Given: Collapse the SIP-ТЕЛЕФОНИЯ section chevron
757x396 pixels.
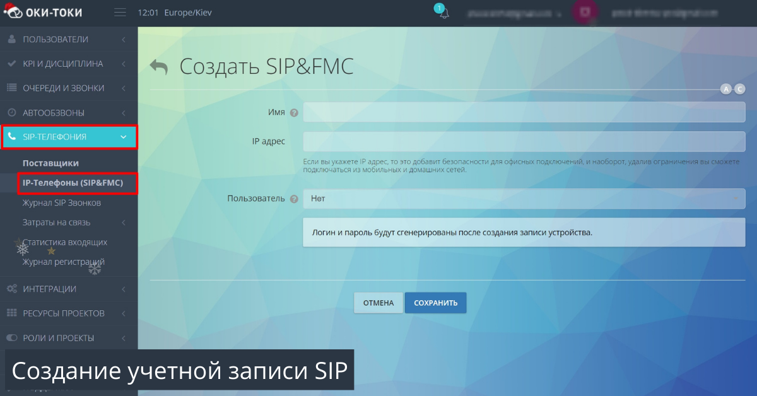Looking at the screenshot, I should (x=124, y=137).
